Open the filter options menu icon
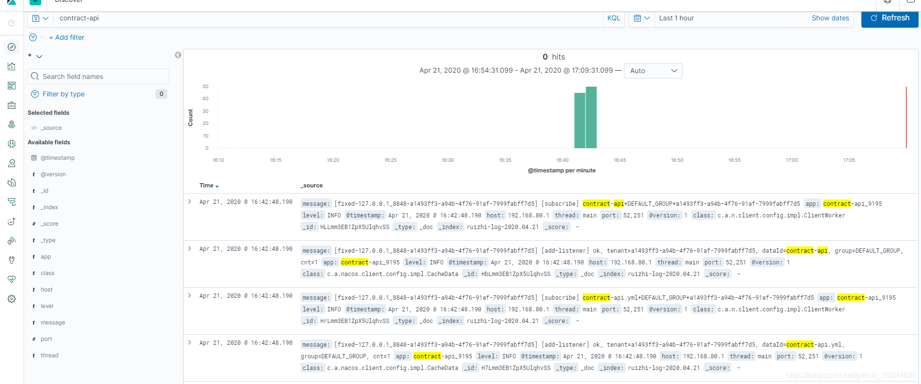Image resolution: width=921 pixels, height=384 pixels. click(33, 37)
